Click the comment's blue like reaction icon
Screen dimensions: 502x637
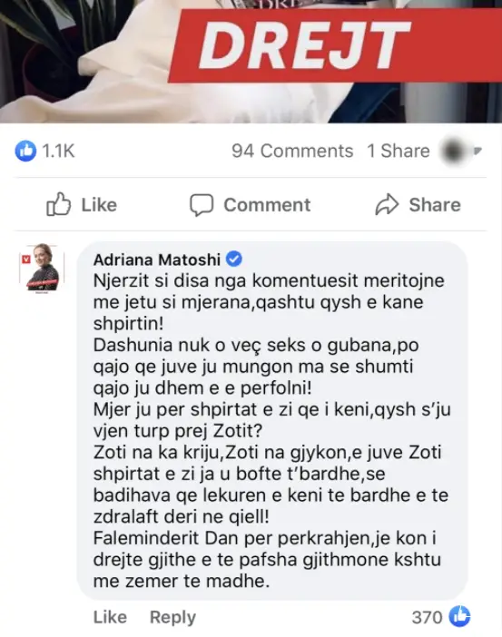[459, 616]
